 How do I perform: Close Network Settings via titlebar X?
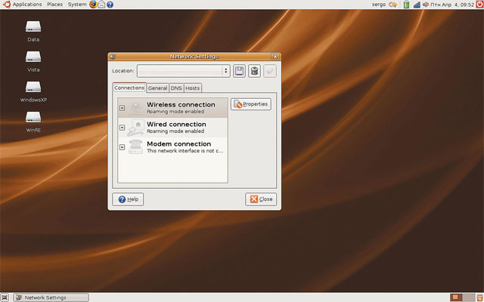[275, 57]
